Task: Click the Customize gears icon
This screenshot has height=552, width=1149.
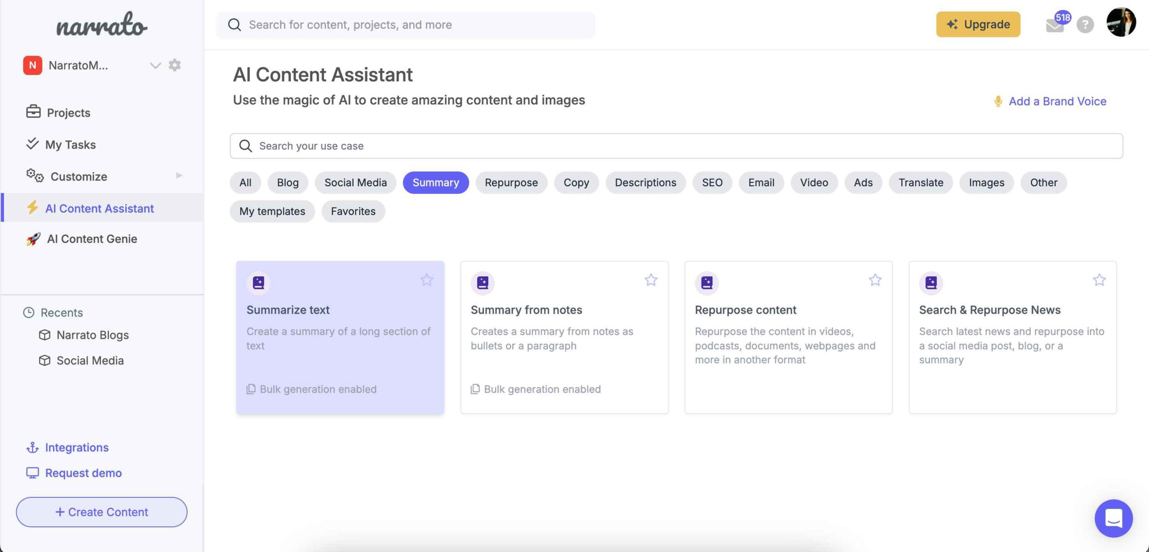Action: click(x=35, y=175)
